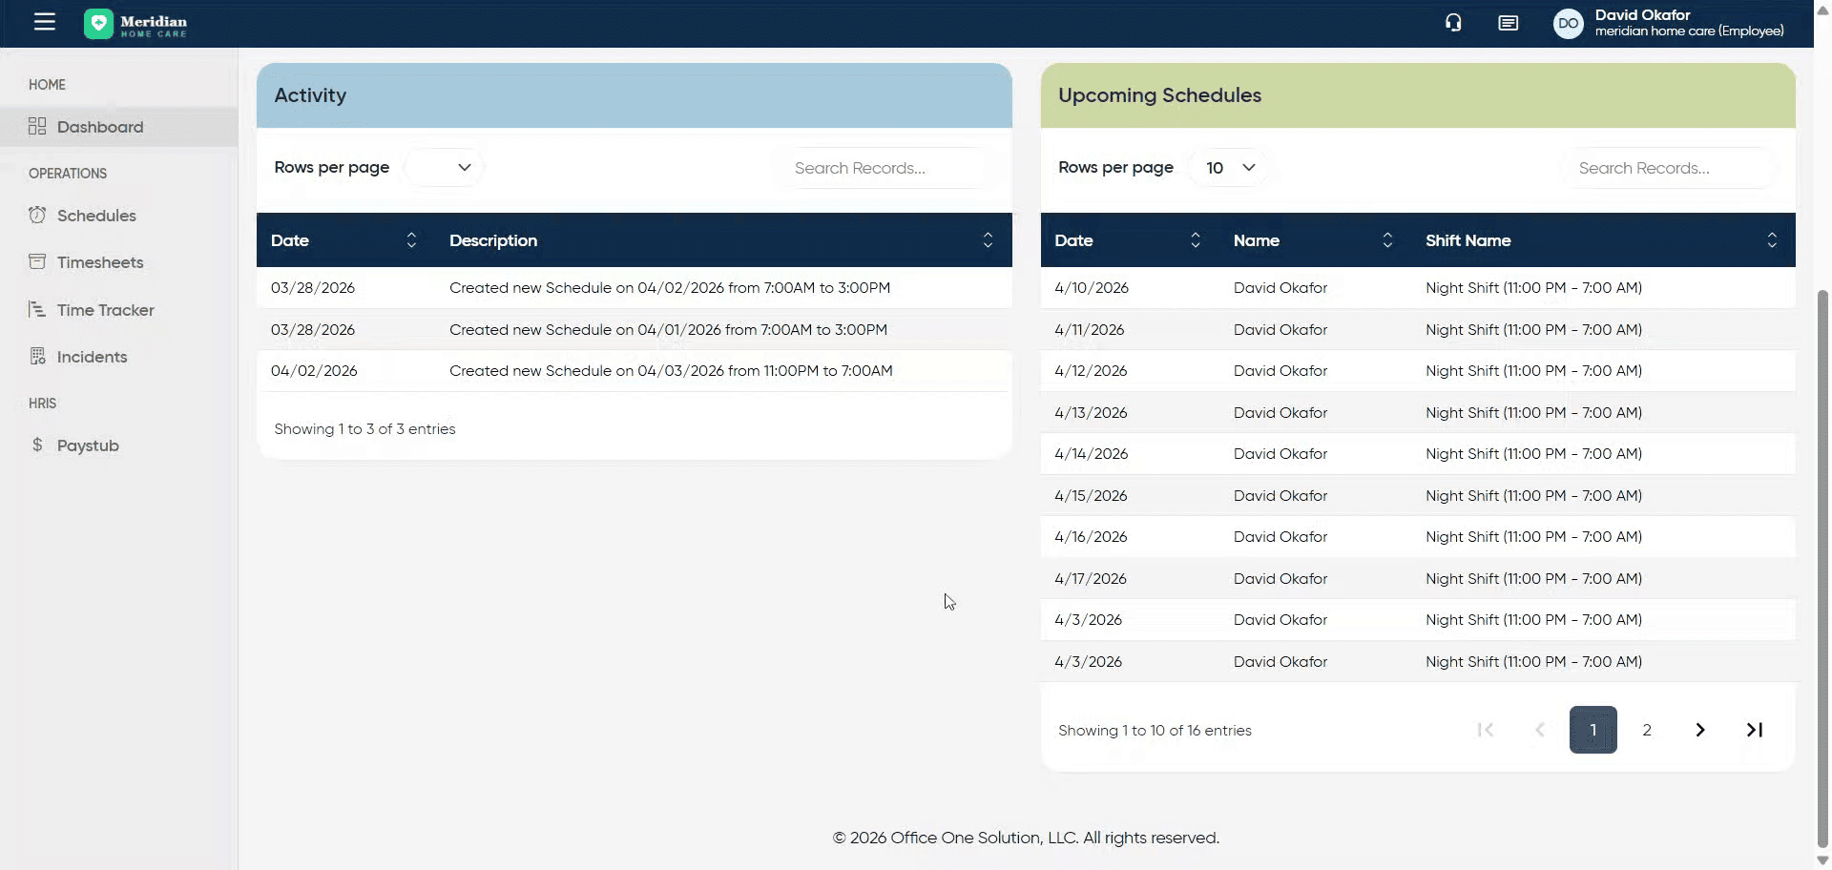Open Paystub under HRIS
1832x870 pixels.
coord(88,445)
